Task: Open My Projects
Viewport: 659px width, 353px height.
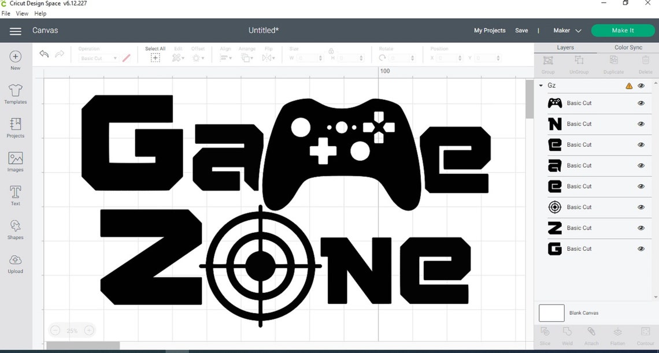Action: click(x=489, y=30)
